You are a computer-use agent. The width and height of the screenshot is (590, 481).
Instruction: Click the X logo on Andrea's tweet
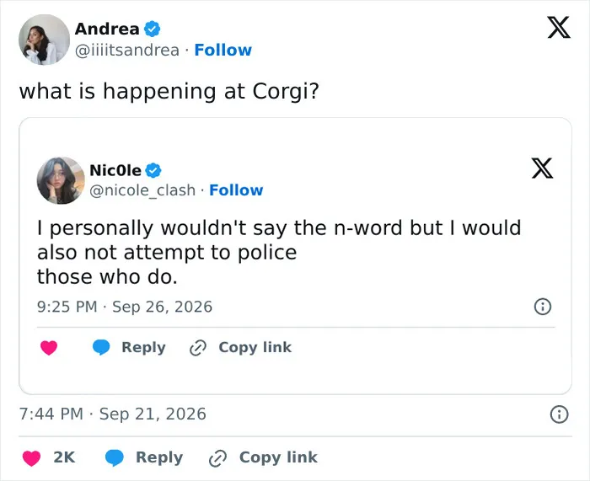(559, 28)
